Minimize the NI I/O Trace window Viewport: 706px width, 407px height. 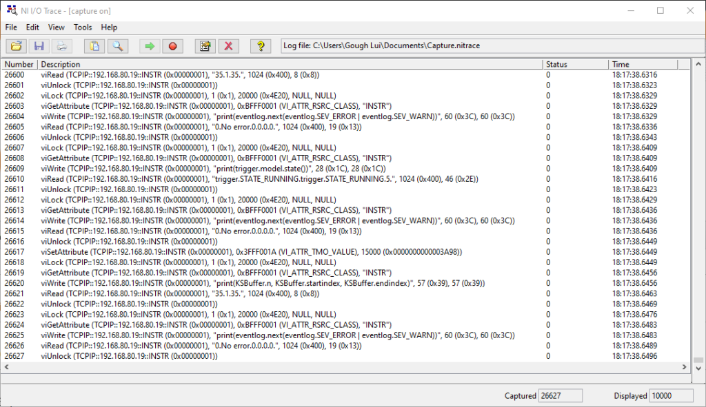[x=631, y=10]
